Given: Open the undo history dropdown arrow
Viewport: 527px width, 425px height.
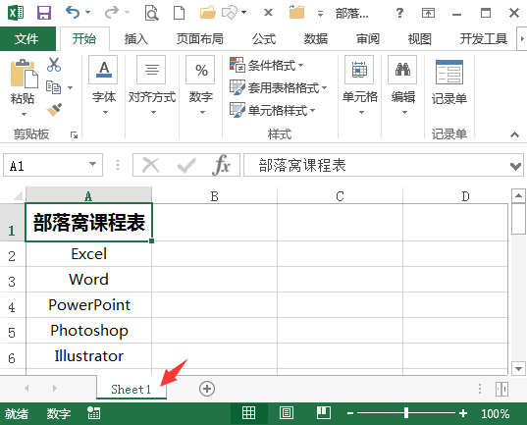Looking at the screenshot, I should click(x=87, y=13).
